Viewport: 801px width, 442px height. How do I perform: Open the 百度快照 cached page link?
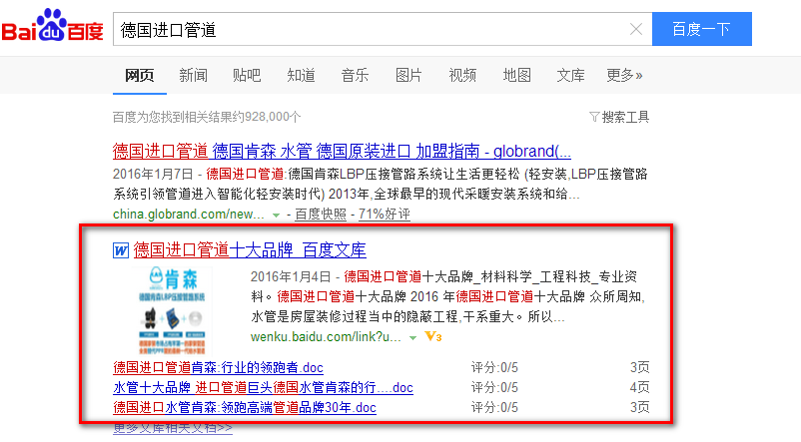[x=320, y=215]
